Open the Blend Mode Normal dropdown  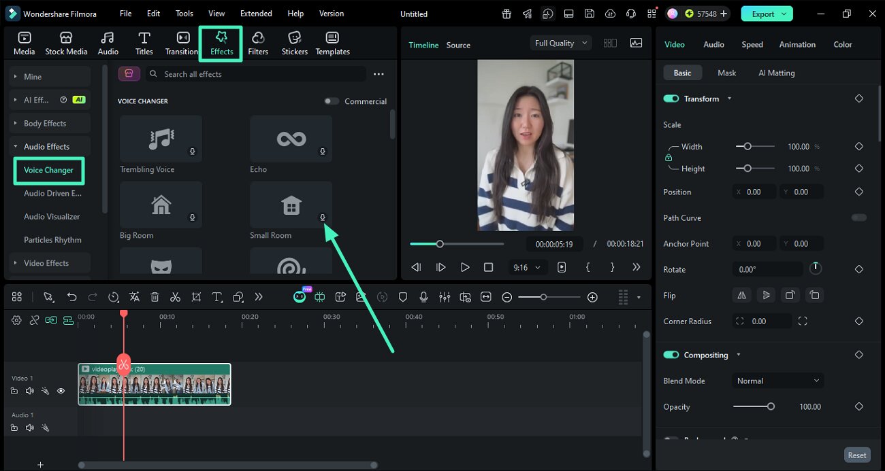pos(778,381)
